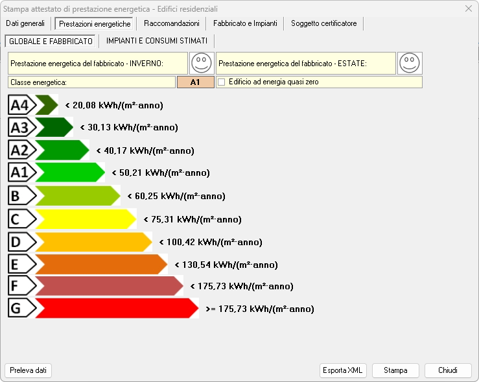
Task: Click the winter performance smiley face icon
Action: click(x=202, y=64)
